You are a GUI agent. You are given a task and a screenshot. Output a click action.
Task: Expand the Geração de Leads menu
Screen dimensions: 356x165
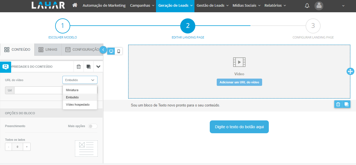pyautogui.click(x=175, y=6)
